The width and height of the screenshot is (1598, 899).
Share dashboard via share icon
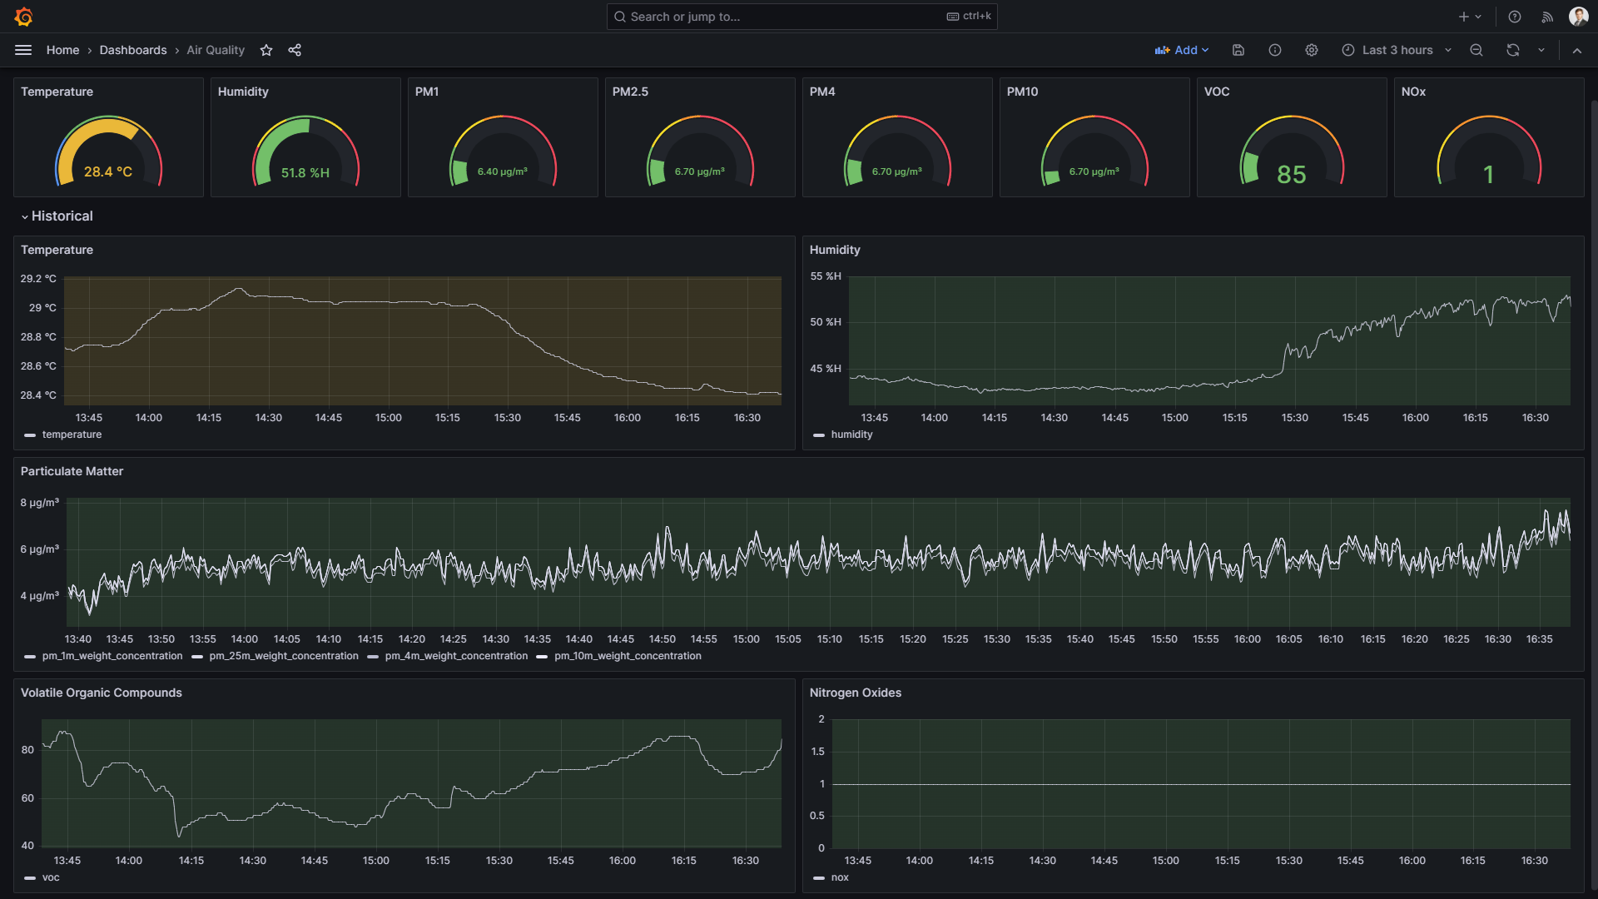[295, 50]
